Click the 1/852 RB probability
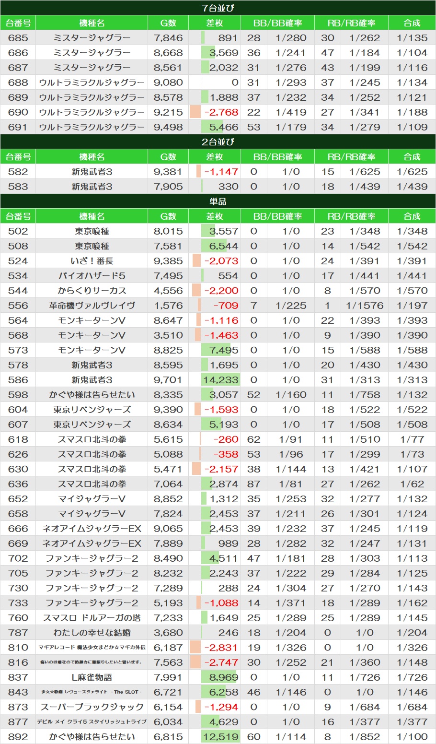 click(x=365, y=737)
